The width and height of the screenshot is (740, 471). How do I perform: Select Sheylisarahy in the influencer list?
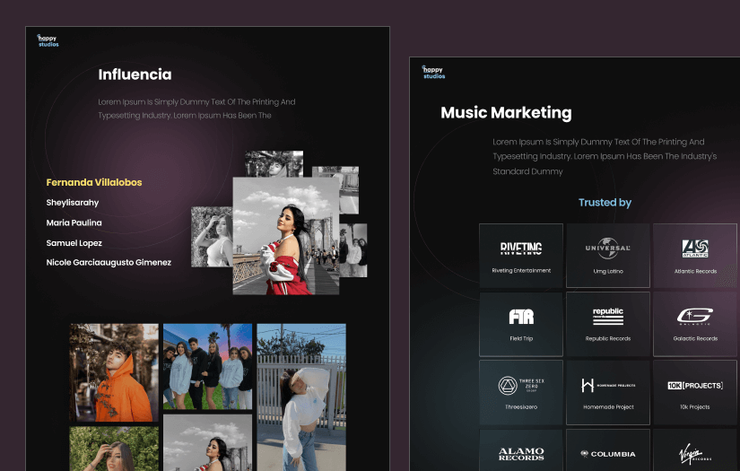point(73,203)
